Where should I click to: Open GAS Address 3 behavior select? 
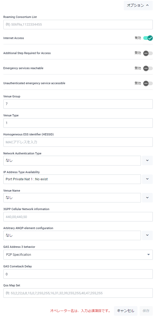(78, 255)
